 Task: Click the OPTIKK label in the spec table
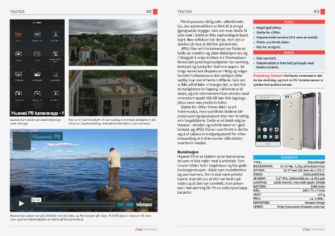[x=259, y=170]
